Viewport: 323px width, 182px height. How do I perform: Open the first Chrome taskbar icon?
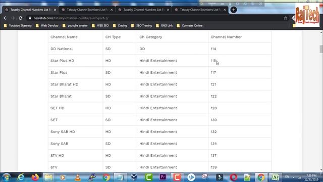click(106, 177)
